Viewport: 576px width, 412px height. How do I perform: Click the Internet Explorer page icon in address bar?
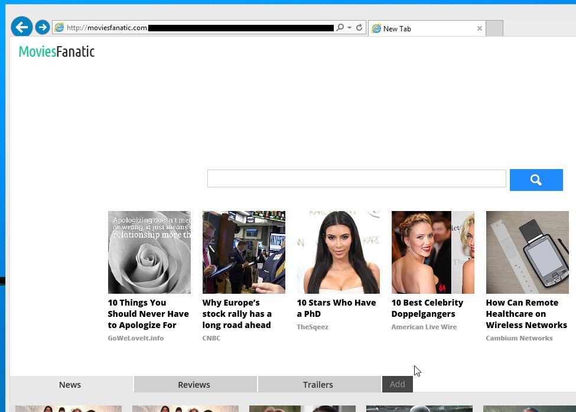59,28
